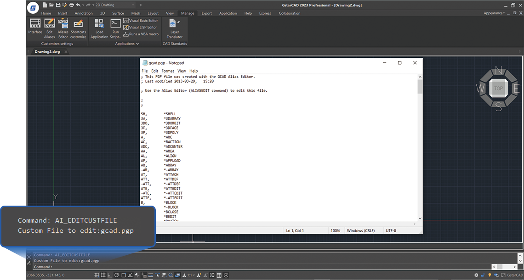
Task: Open the Collaboration ribbon tab
Action: (290, 13)
